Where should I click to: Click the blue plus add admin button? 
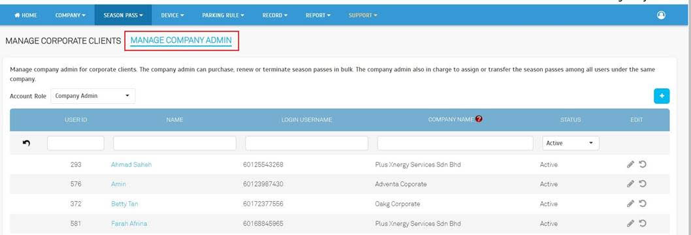pos(662,96)
